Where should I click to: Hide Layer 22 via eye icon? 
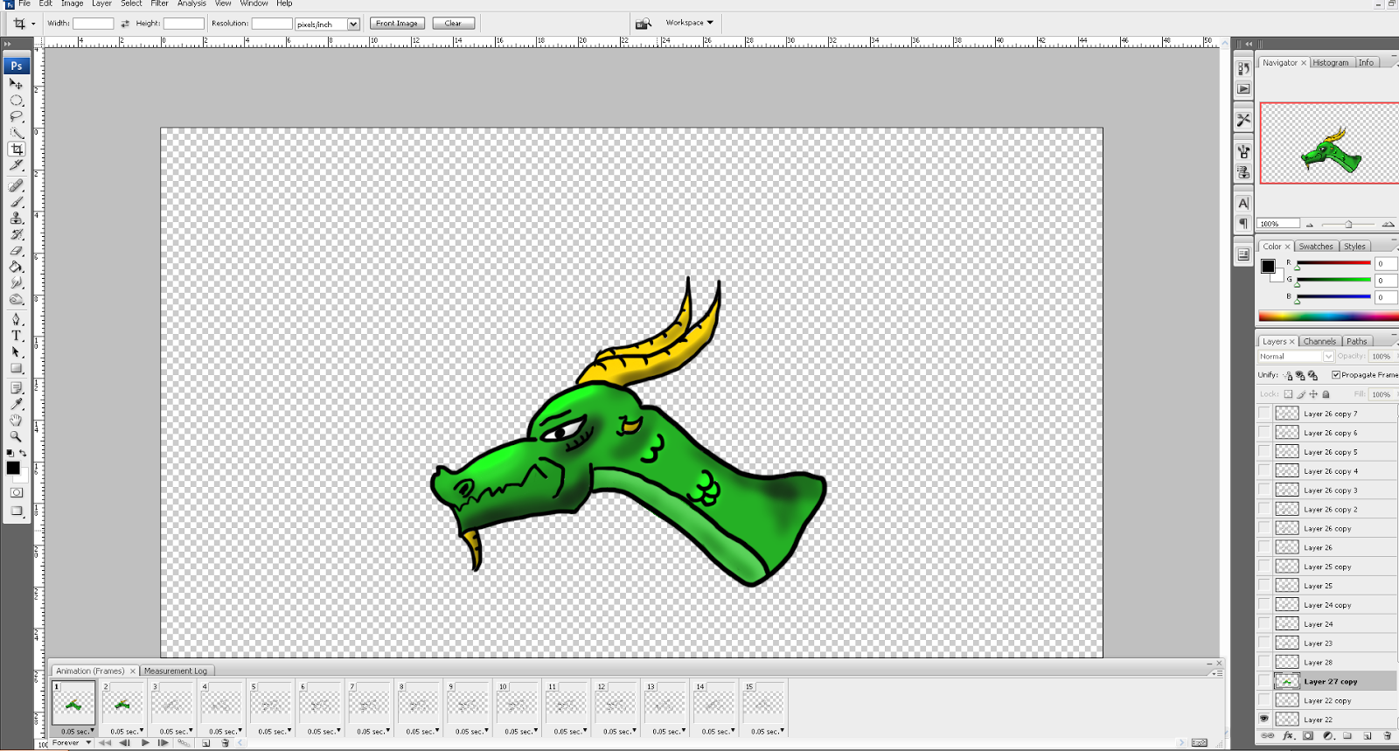coord(1263,719)
